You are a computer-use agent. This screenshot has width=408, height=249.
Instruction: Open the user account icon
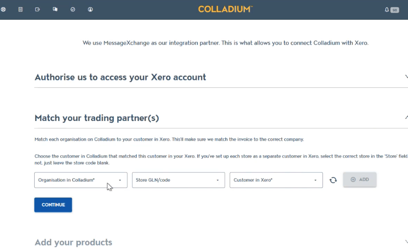90,9
